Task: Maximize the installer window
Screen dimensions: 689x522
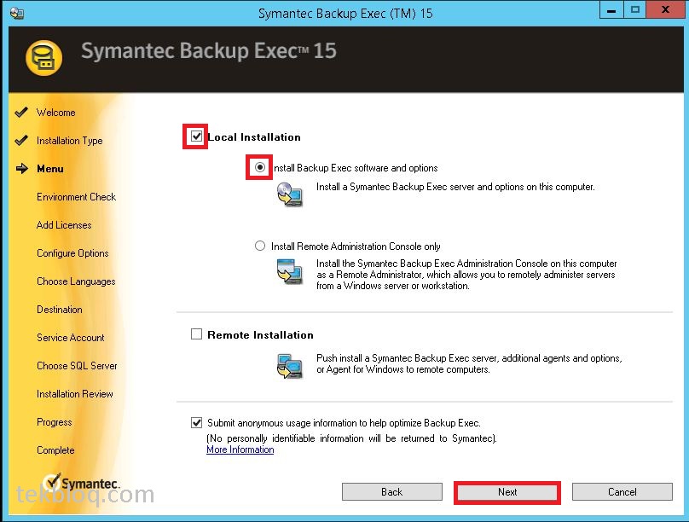Action: coord(635,10)
